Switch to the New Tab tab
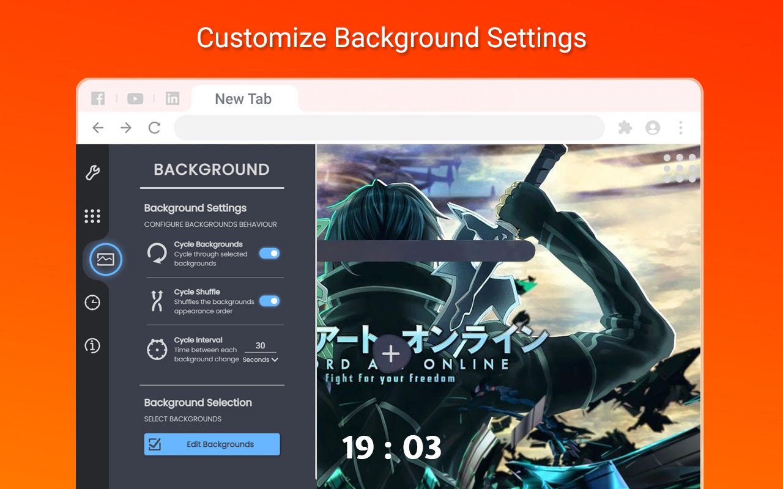 (x=244, y=99)
